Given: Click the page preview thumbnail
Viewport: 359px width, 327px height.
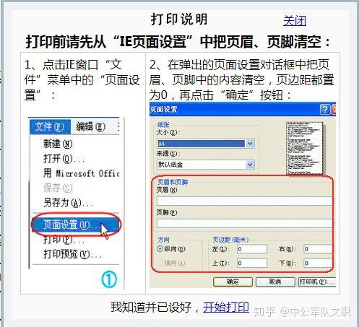Looking at the screenshot, I should [304, 148].
